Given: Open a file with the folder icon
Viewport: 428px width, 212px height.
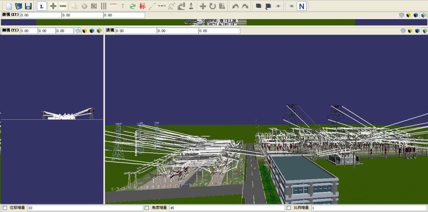Looking at the screenshot, I should [x=18, y=6].
